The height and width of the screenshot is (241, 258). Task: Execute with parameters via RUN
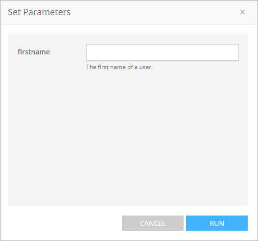[x=217, y=223]
